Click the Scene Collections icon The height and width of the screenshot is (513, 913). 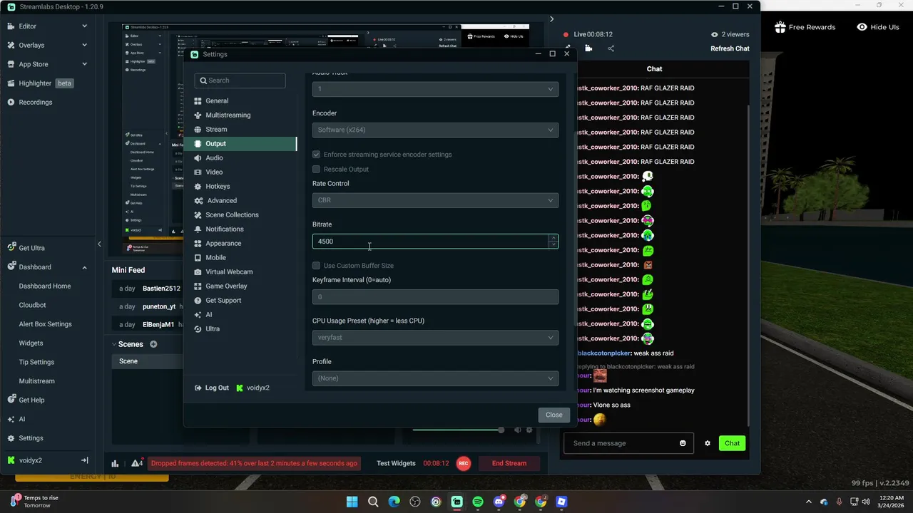tap(198, 214)
